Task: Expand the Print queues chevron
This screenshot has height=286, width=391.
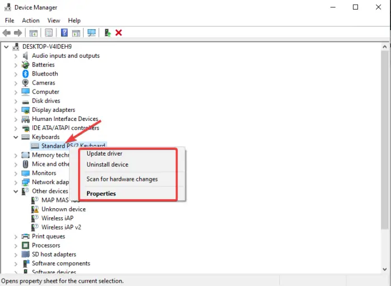Action: (x=16, y=237)
